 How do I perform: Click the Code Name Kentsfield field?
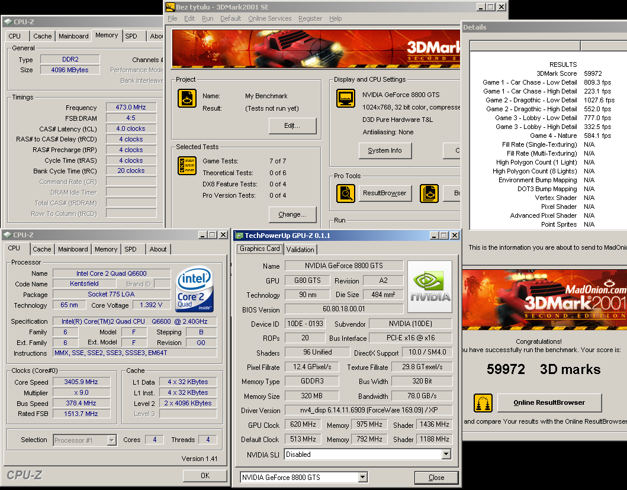(85, 283)
